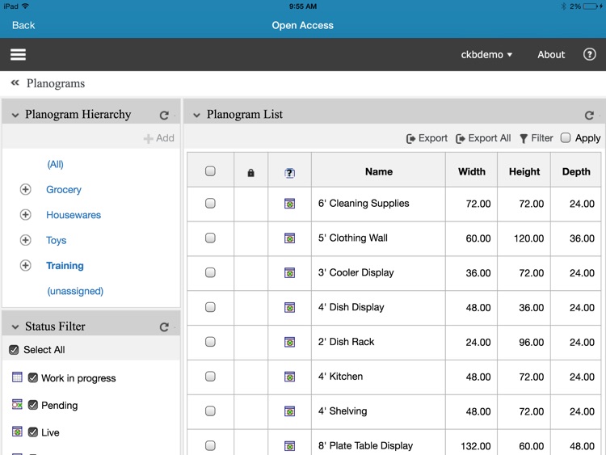This screenshot has width=606, height=455.
Task: Click the Export button
Action: (427, 138)
